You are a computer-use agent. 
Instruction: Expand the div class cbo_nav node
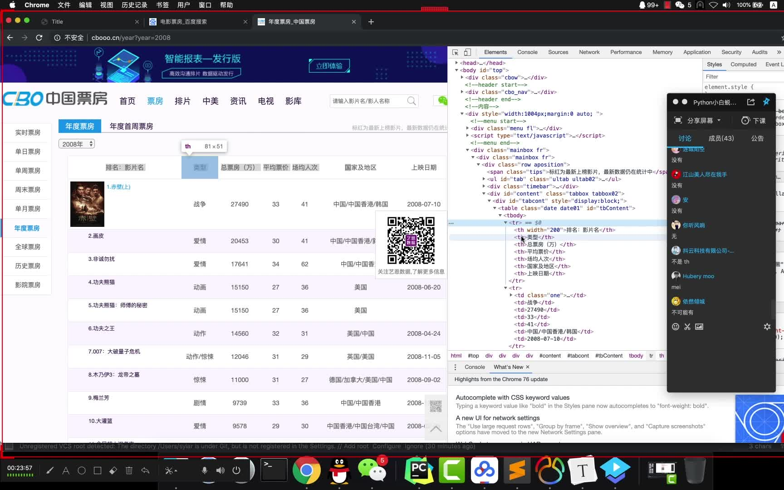pyautogui.click(x=462, y=92)
